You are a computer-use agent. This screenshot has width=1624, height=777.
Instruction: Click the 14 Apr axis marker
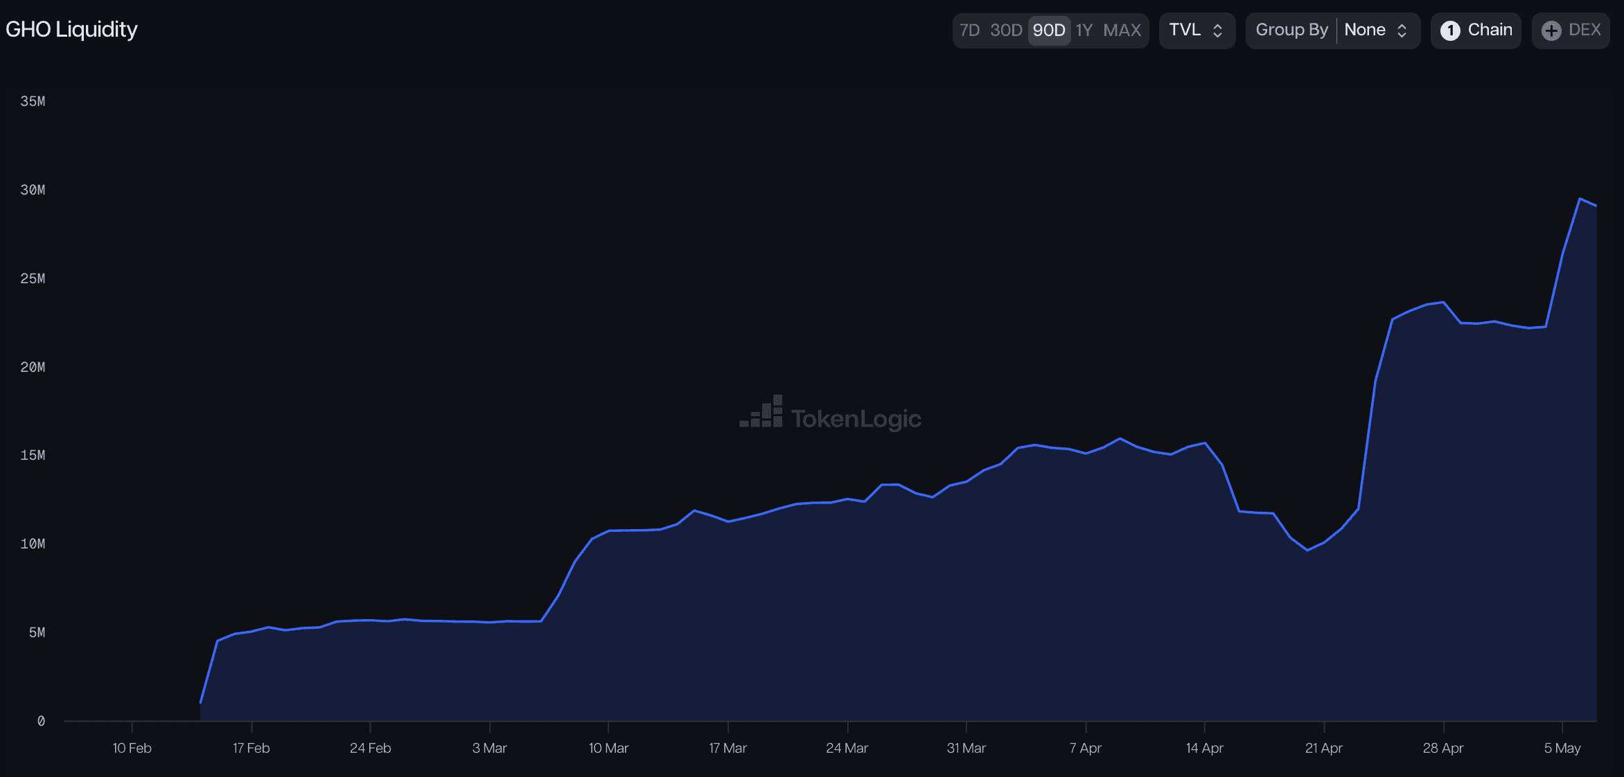click(x=1204, y=748)
